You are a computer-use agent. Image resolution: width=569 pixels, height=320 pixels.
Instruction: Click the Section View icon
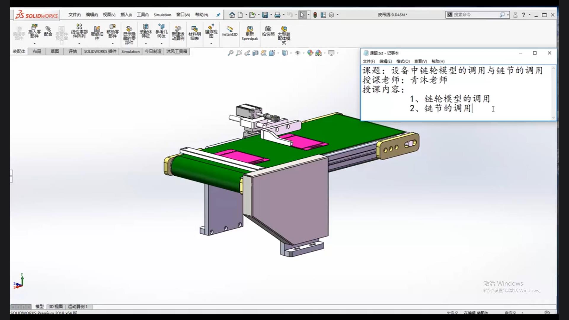pos(255,53)
